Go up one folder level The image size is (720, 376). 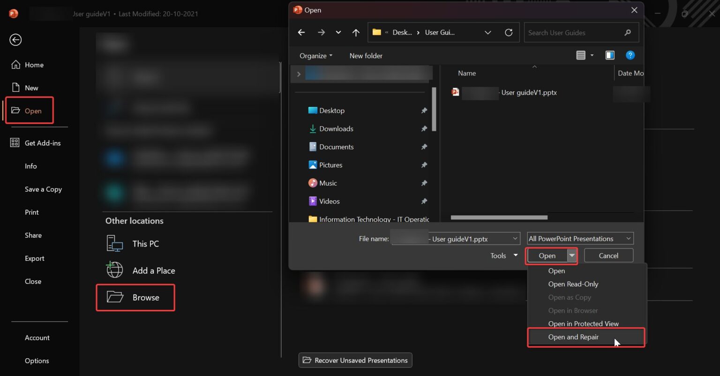[x=356, y=32]
